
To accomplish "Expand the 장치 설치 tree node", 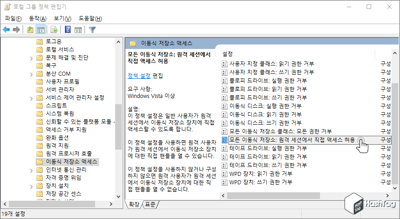I will point(32,187).
